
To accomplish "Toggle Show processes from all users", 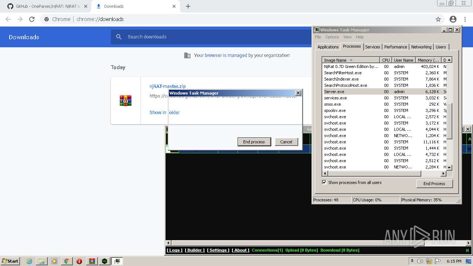I will tap(324, 183).
